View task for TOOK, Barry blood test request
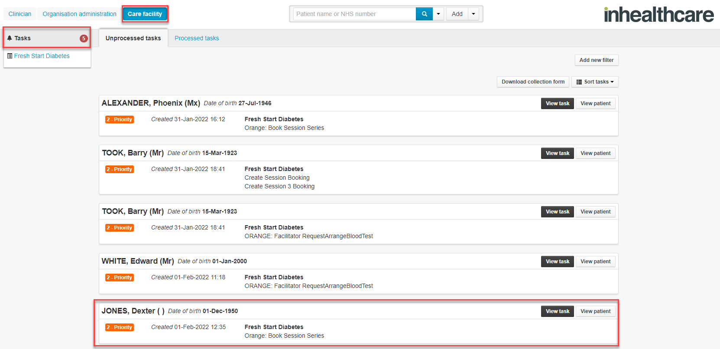720x349 pixels. (x=558, y=212)
